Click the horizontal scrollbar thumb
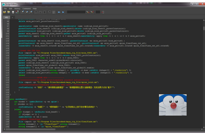The image size is (205, 134). tap(30, 129)
